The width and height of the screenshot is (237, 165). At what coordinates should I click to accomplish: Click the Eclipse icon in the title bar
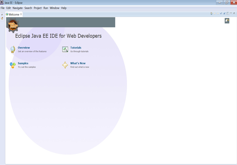tap(2, 3)
